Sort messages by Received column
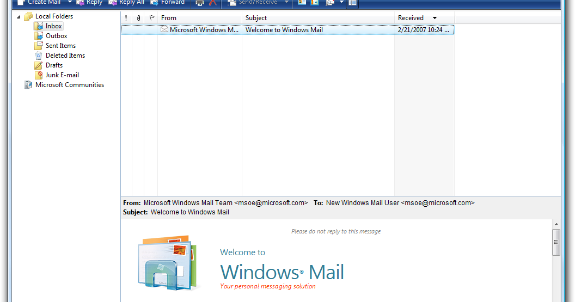The image size is (575, 302). click(x=425, y=17)
